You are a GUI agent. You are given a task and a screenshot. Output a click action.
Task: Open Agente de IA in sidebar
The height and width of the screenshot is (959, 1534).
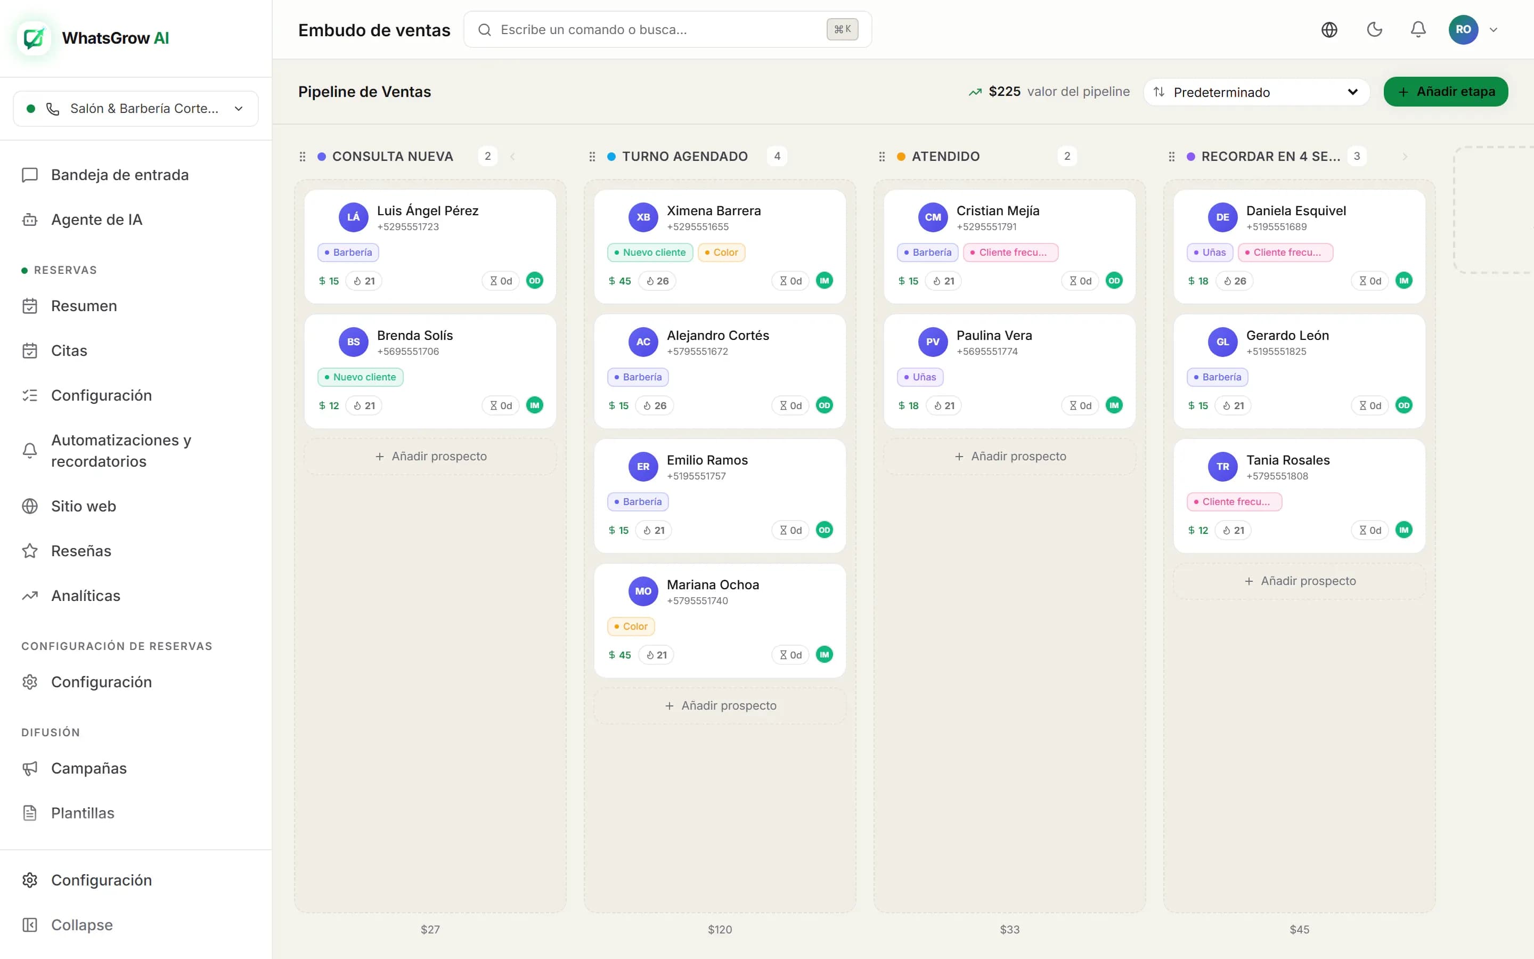(96, 220)
